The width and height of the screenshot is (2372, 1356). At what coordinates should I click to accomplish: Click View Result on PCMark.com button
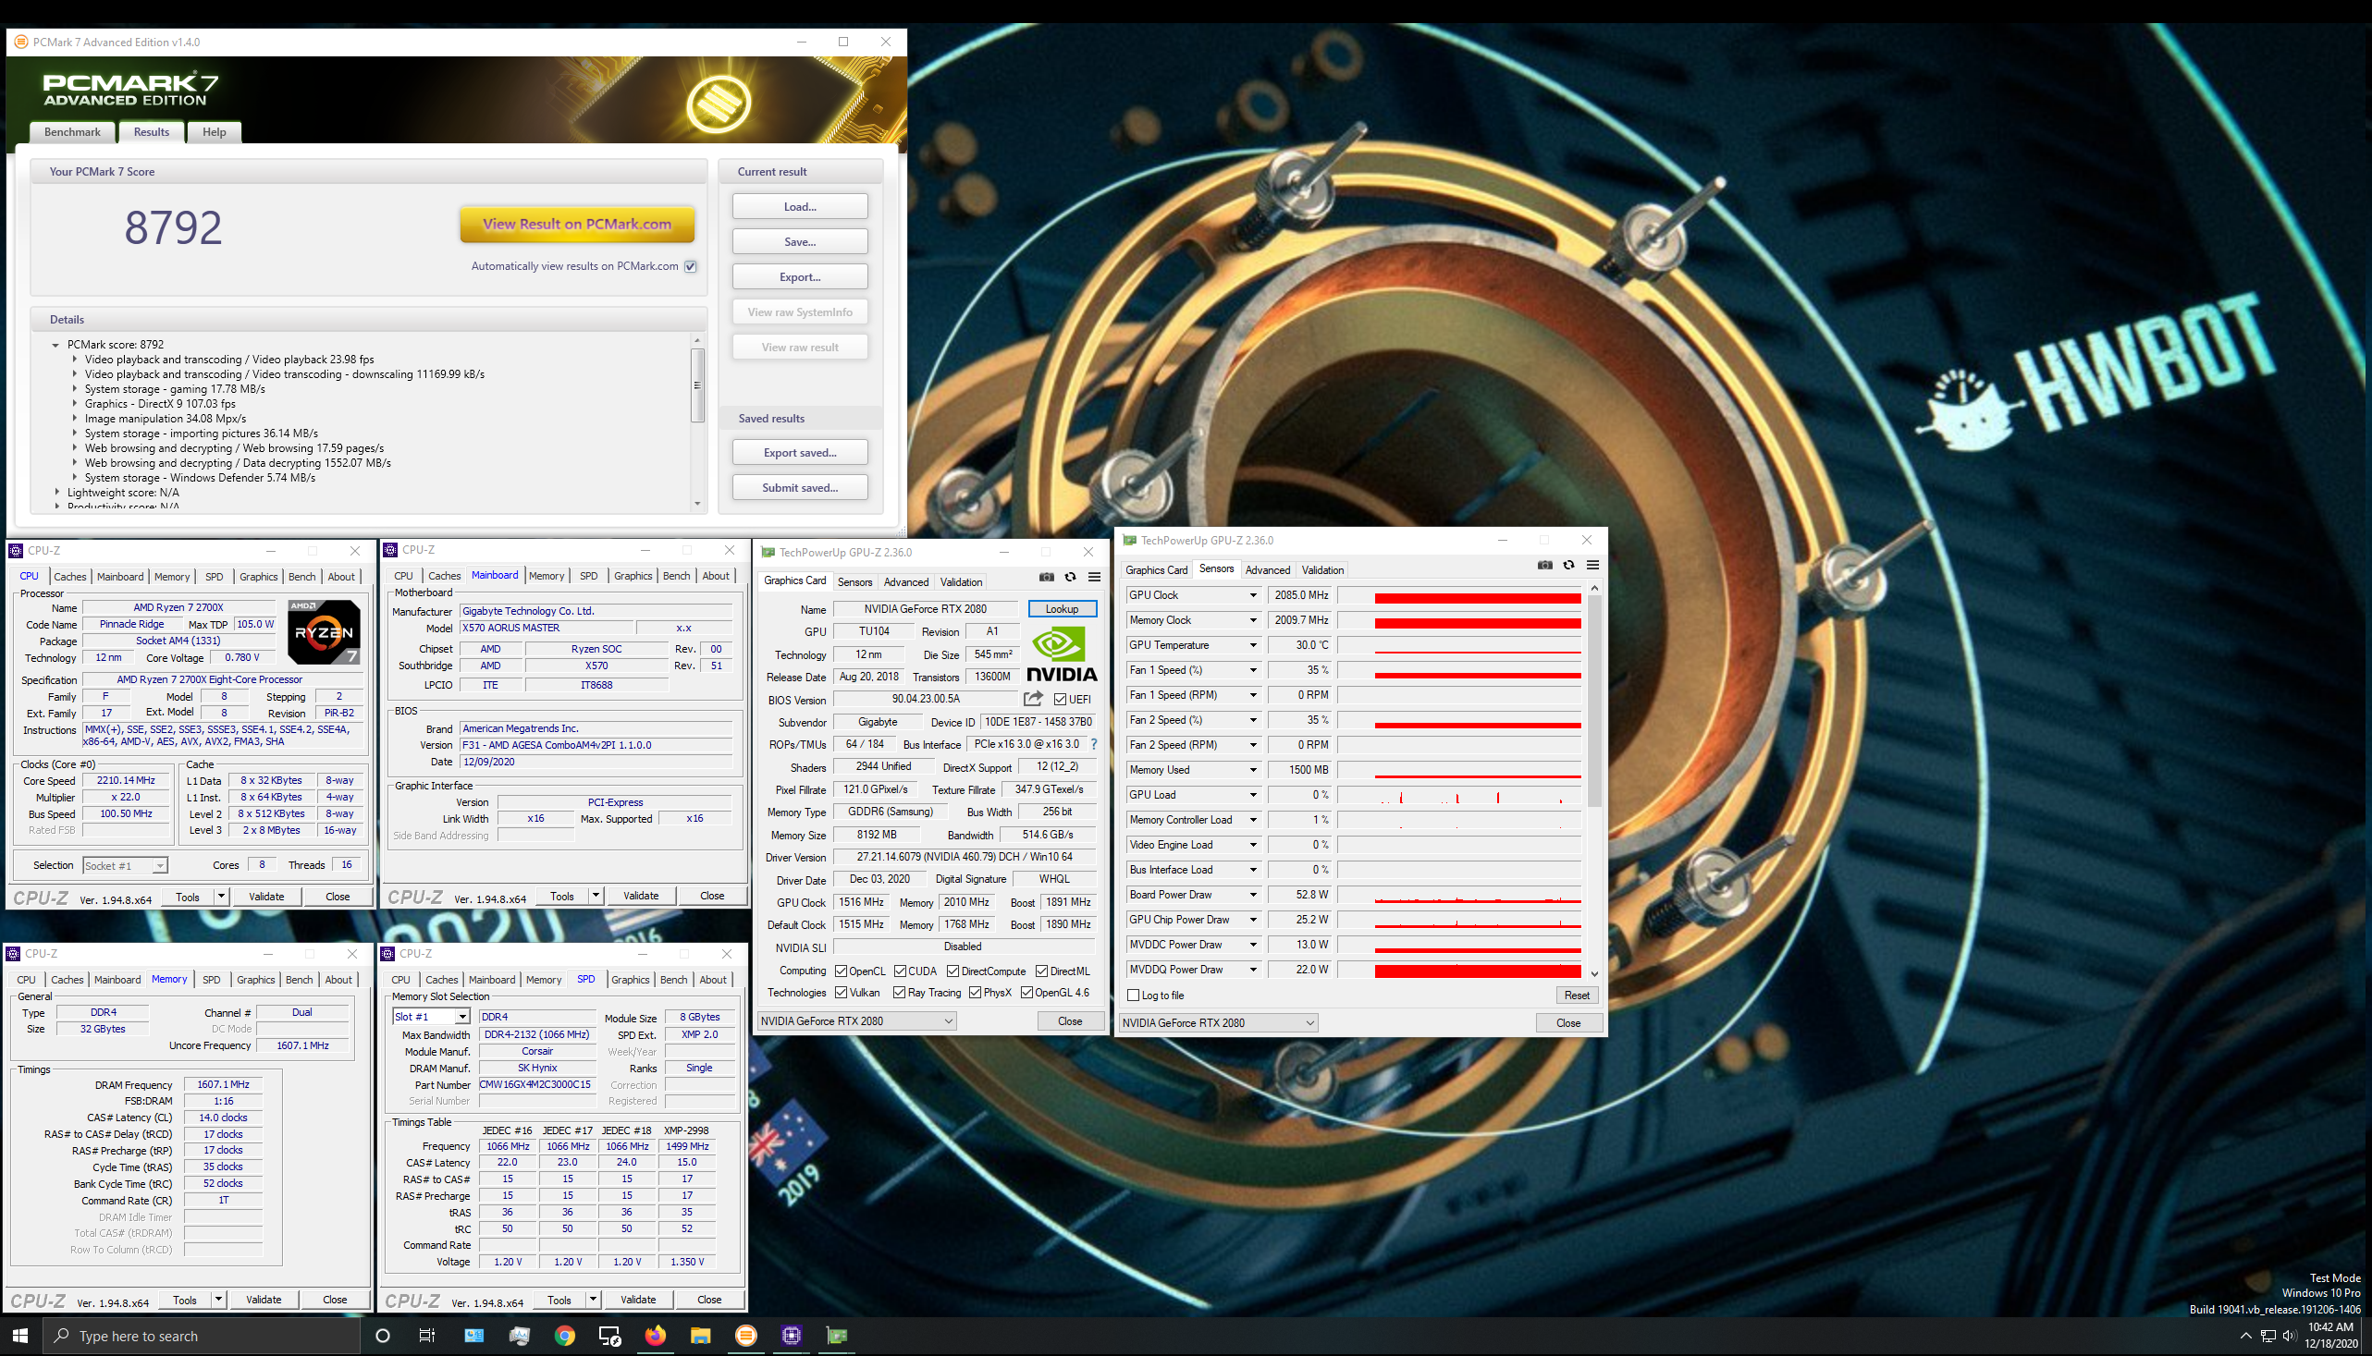[x=577, y=225]
